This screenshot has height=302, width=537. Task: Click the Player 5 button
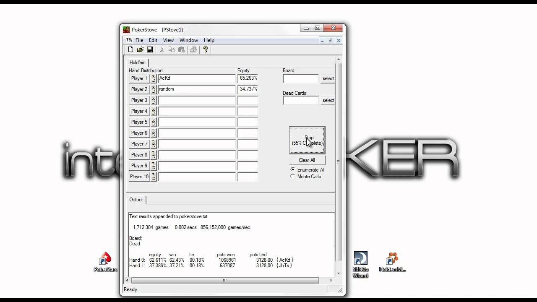(139, 122)
